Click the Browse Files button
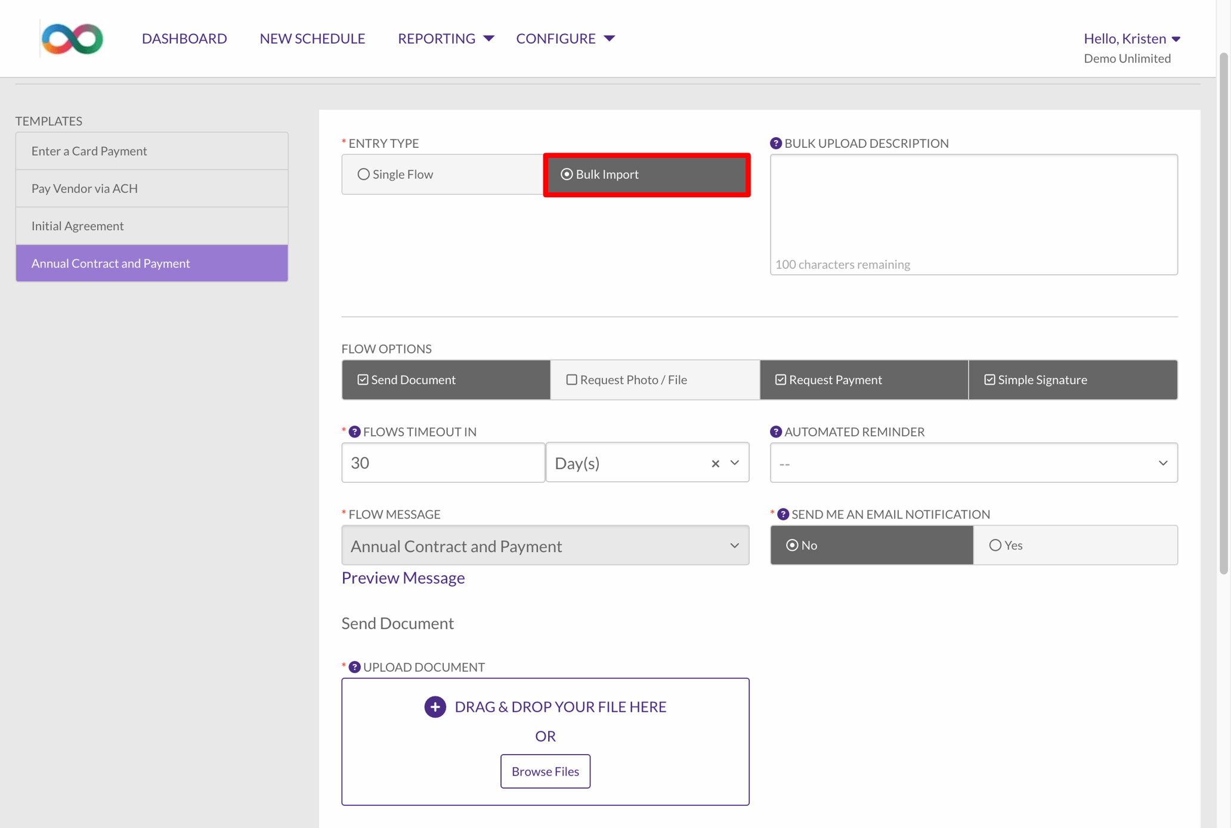Screen dimensions: 1231x828 (545, 771)
